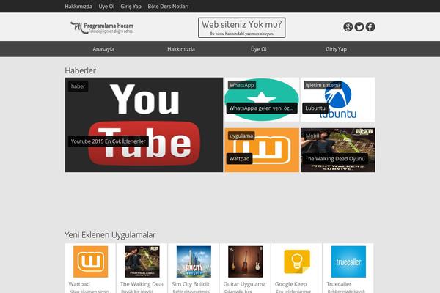The height and width of the screenshot is (293, 440).
Task: Click 'Truecaller' app title text
Action: [x=339, y=284]
